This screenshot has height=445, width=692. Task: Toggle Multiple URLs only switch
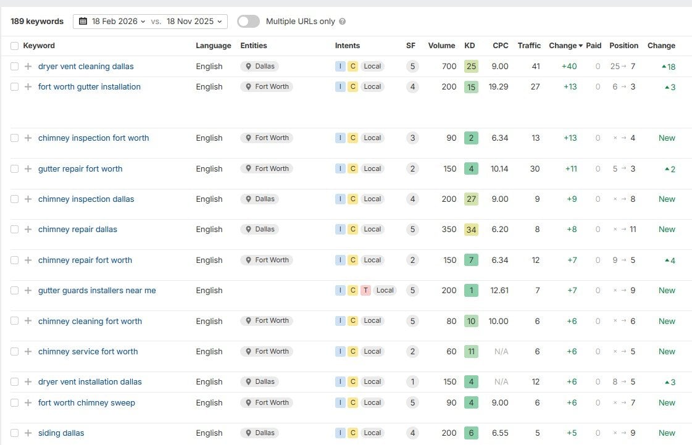(x=249, y=21)
